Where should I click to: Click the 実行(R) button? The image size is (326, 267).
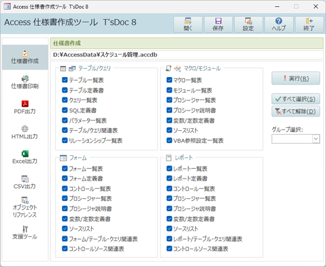coord(295,78)
